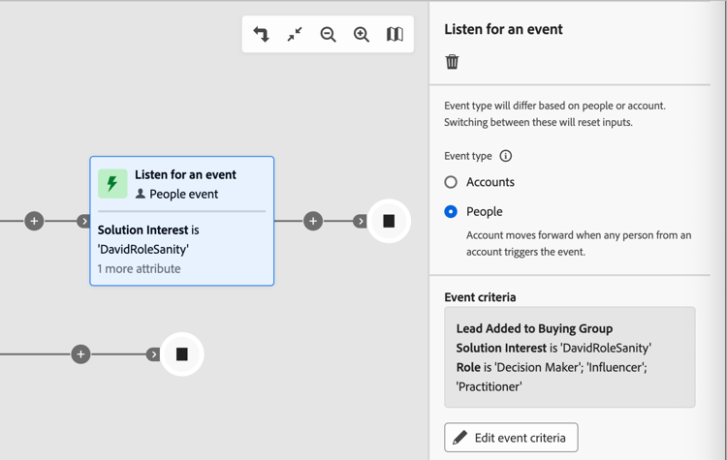The width and height of the screenshot is (727, 460).
Task: Click the rotate layout direction icon
Action: pos(261,34)
